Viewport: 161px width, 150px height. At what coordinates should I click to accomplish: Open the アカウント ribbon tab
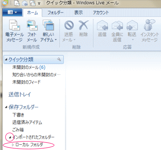tap(101, 13)
